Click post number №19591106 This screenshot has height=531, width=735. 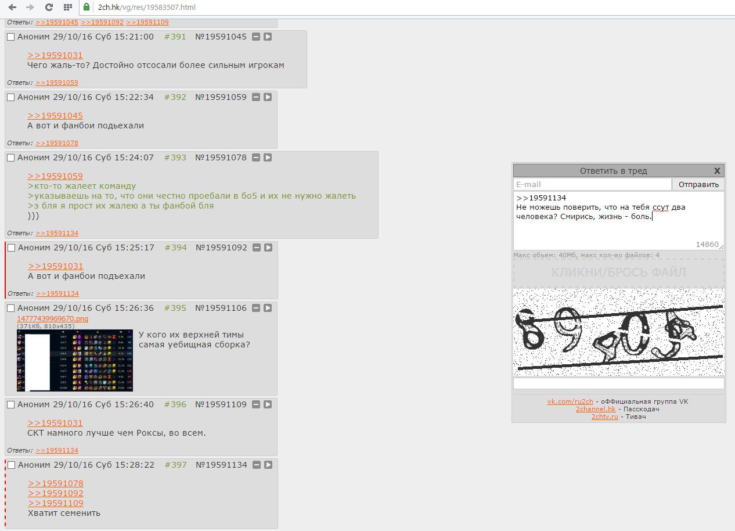point(221,308)
